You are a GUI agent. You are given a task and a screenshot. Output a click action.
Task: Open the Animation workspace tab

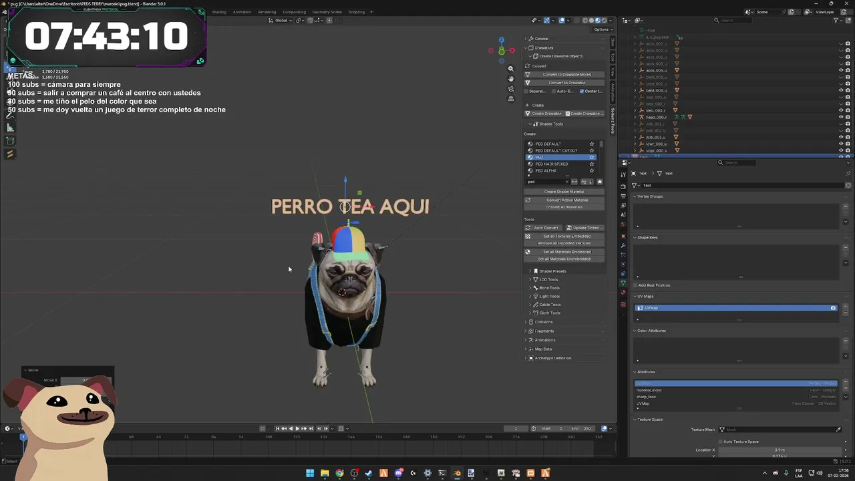[242, 12]
